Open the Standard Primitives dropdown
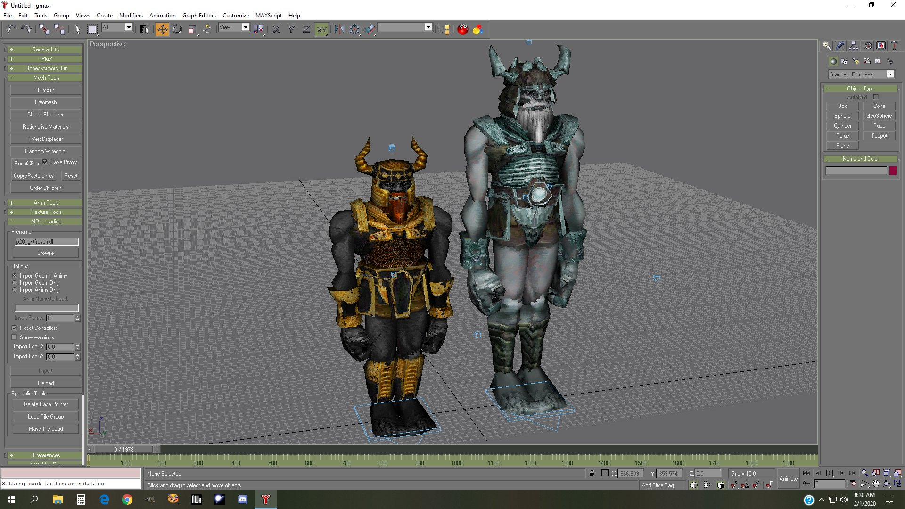Viewport: 905px width, 509px height. click(861, 74)
